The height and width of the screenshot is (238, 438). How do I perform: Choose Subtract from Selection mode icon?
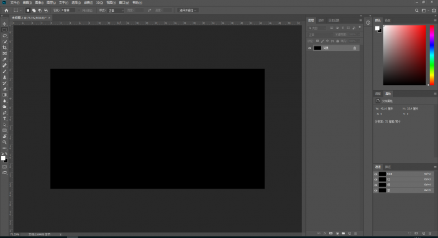point(40,11)
